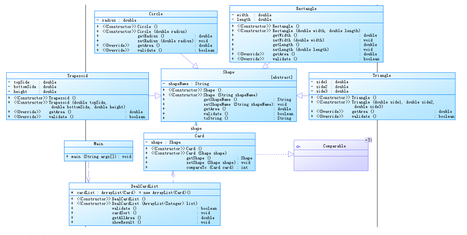The width and height of the screenshot is (467, 235).
Task: Click the Card class title
Action: (x=199, y=136)
